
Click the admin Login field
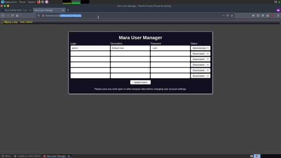tap(90, 48)
